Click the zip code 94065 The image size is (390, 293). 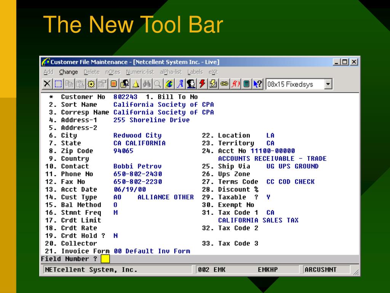pos(123,151)
